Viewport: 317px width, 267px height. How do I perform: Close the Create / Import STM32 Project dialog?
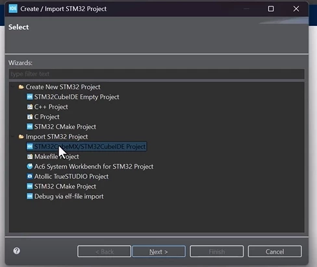[296, 9]
